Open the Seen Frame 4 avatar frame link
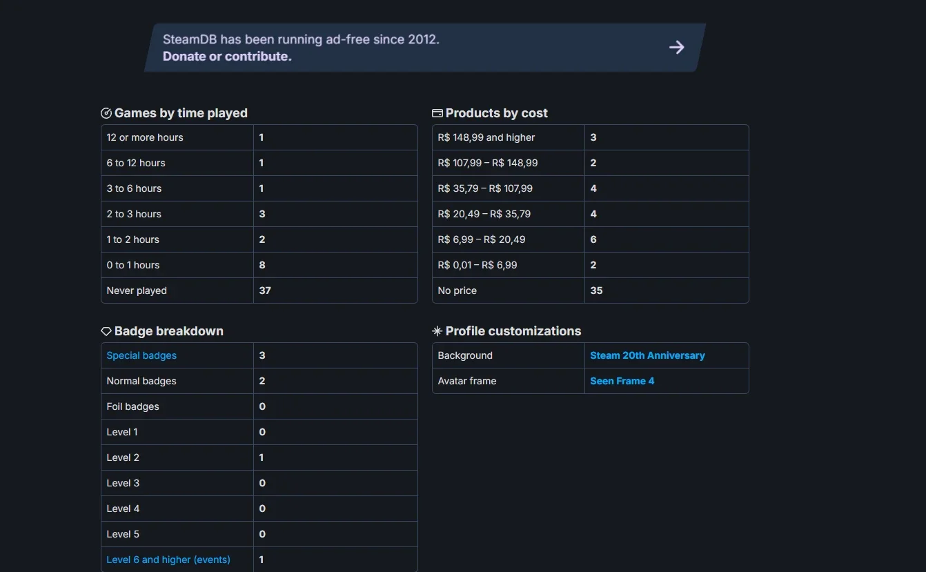The image size is (926, 572). pos(622,381)
